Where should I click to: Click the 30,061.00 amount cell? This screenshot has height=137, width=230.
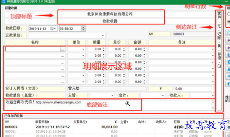click(x=109, y=127)
